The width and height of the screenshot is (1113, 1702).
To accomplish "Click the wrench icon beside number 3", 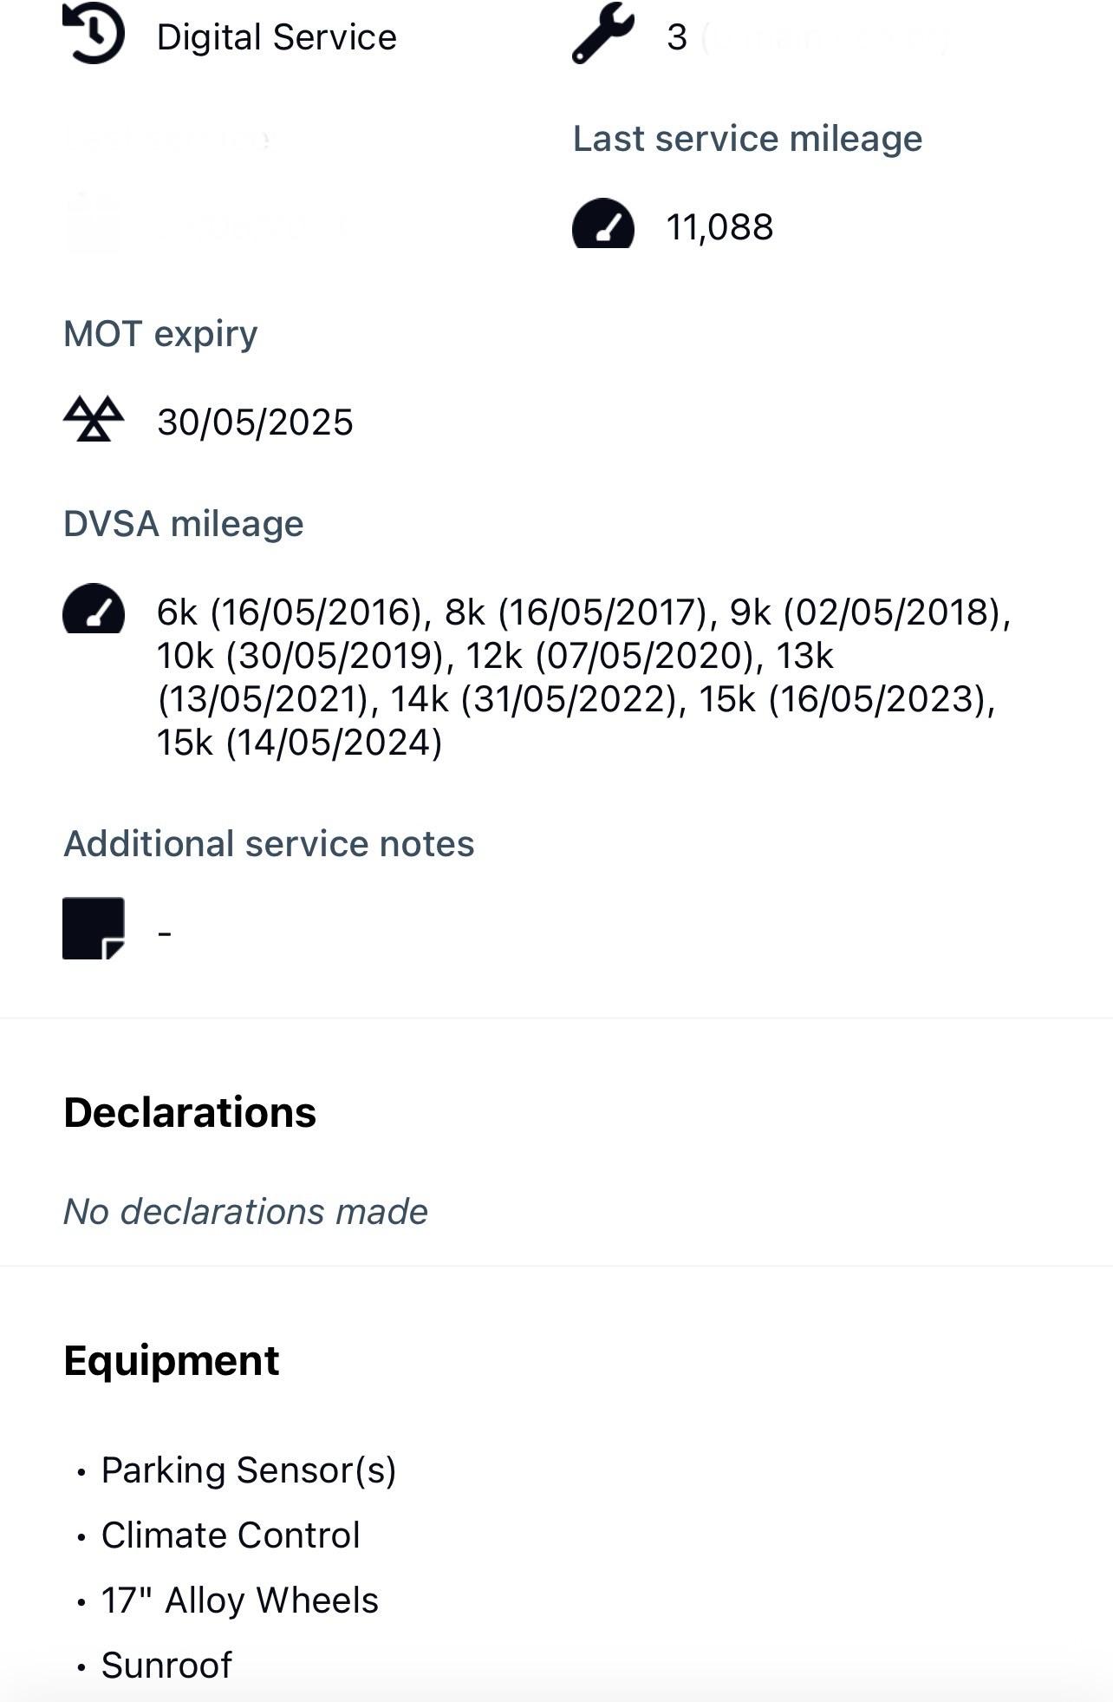I will click(602, 34).
